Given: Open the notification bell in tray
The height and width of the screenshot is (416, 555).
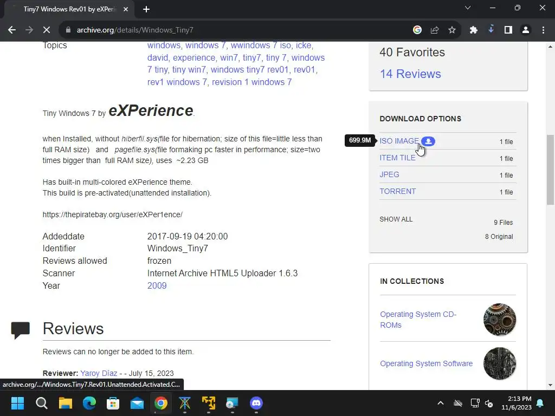Looking at the screenshot, I should click(x=540, y=403).
